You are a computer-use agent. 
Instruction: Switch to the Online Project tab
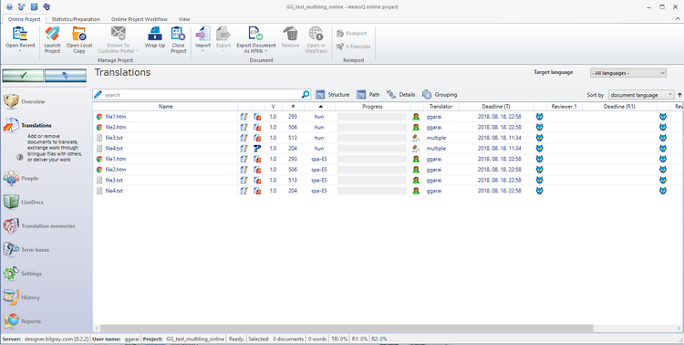[x=24, y=19]
